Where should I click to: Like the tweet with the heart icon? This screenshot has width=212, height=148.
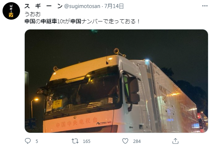125,141
